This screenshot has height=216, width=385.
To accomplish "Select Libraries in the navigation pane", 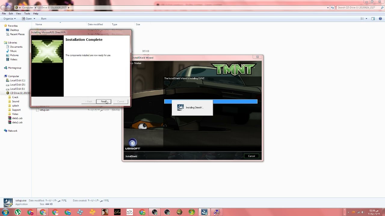I will (x=12, y=43).
